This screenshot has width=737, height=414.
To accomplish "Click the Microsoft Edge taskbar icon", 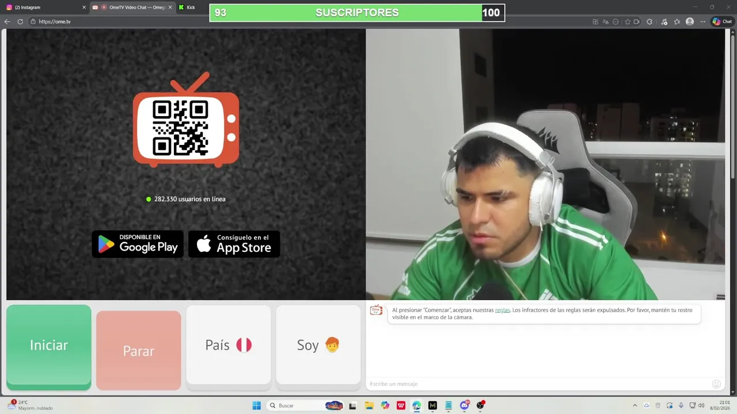I will (416, 405).
